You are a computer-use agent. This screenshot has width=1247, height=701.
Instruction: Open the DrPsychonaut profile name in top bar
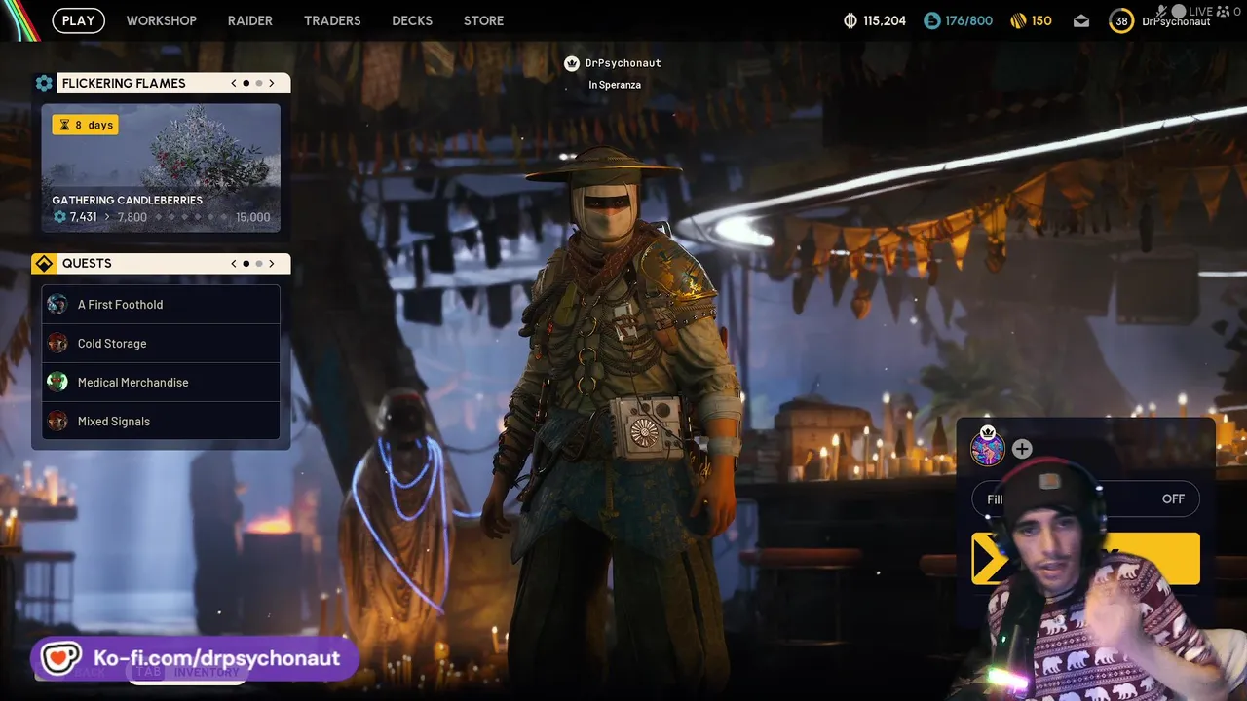(x=1176, y=21)
